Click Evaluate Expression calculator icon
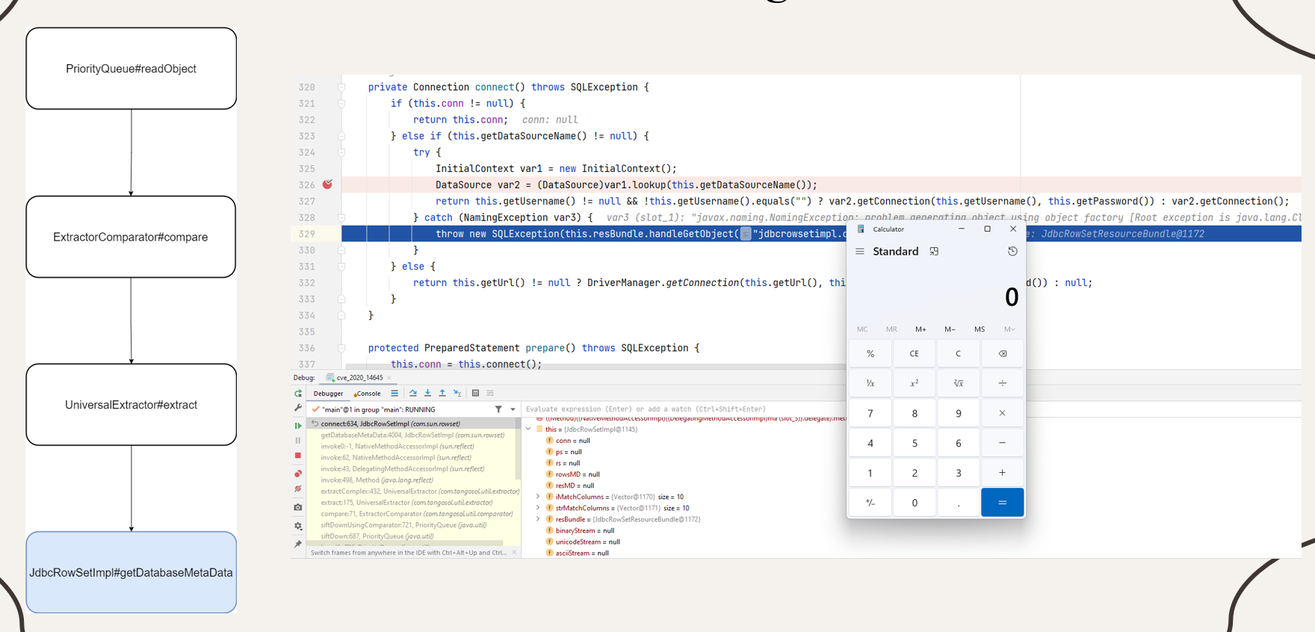 coord(475,393)
